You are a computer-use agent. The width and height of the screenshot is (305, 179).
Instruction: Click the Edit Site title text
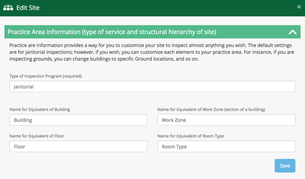click(x=28, y=8)
